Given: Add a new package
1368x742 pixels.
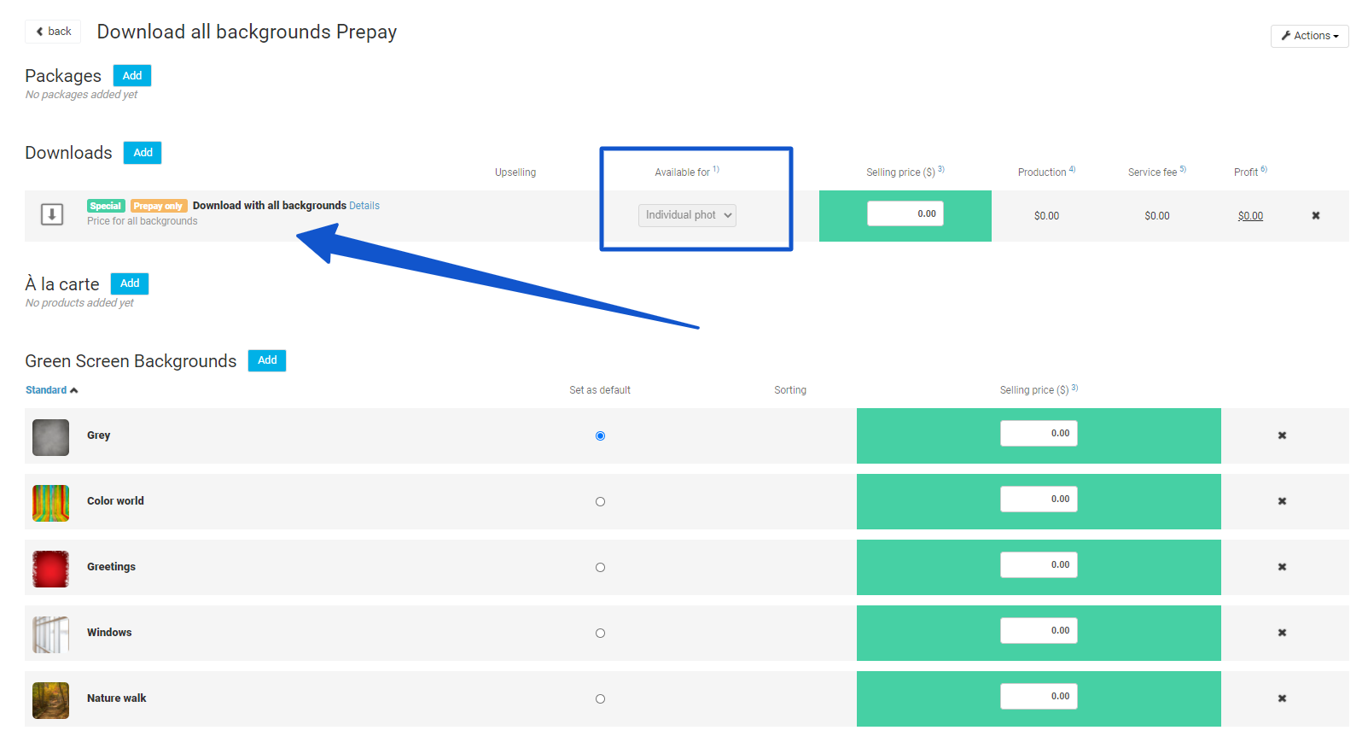Looking at the screenshot, I should pos(132,76).
